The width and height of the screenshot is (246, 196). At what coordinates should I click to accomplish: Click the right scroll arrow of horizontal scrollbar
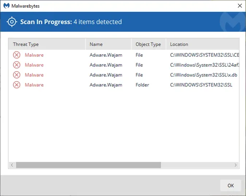pos(235,165)
